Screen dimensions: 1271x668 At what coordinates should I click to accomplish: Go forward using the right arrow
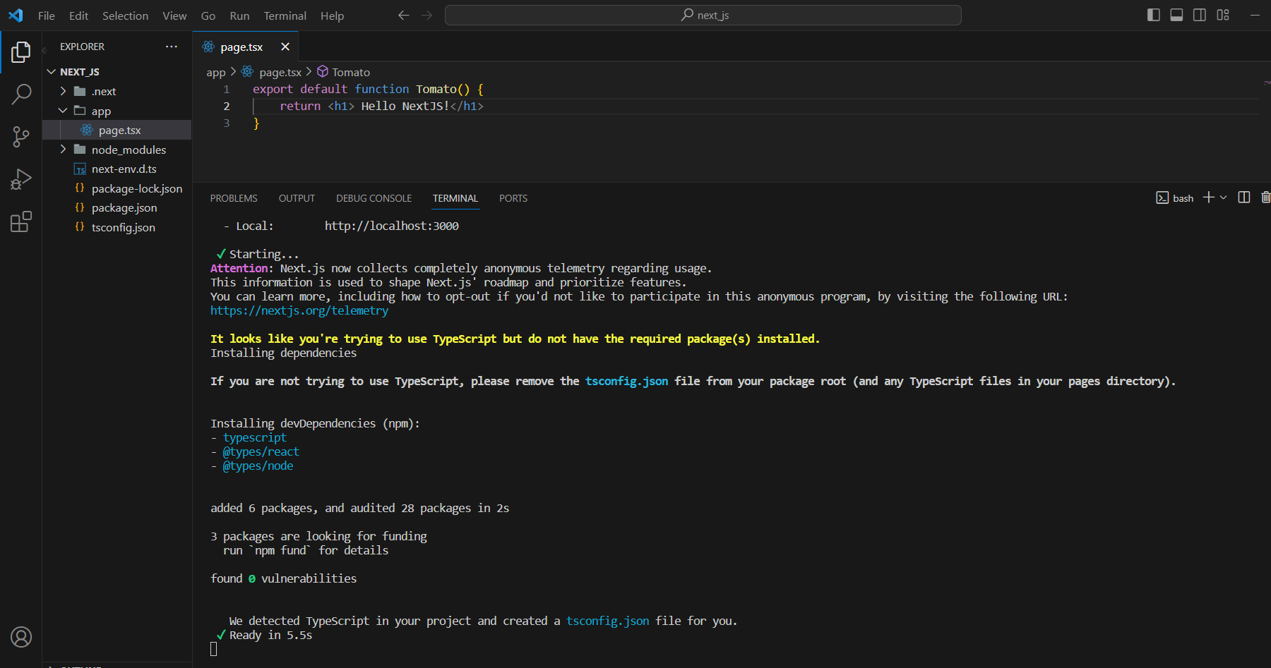tap(426, 15)
